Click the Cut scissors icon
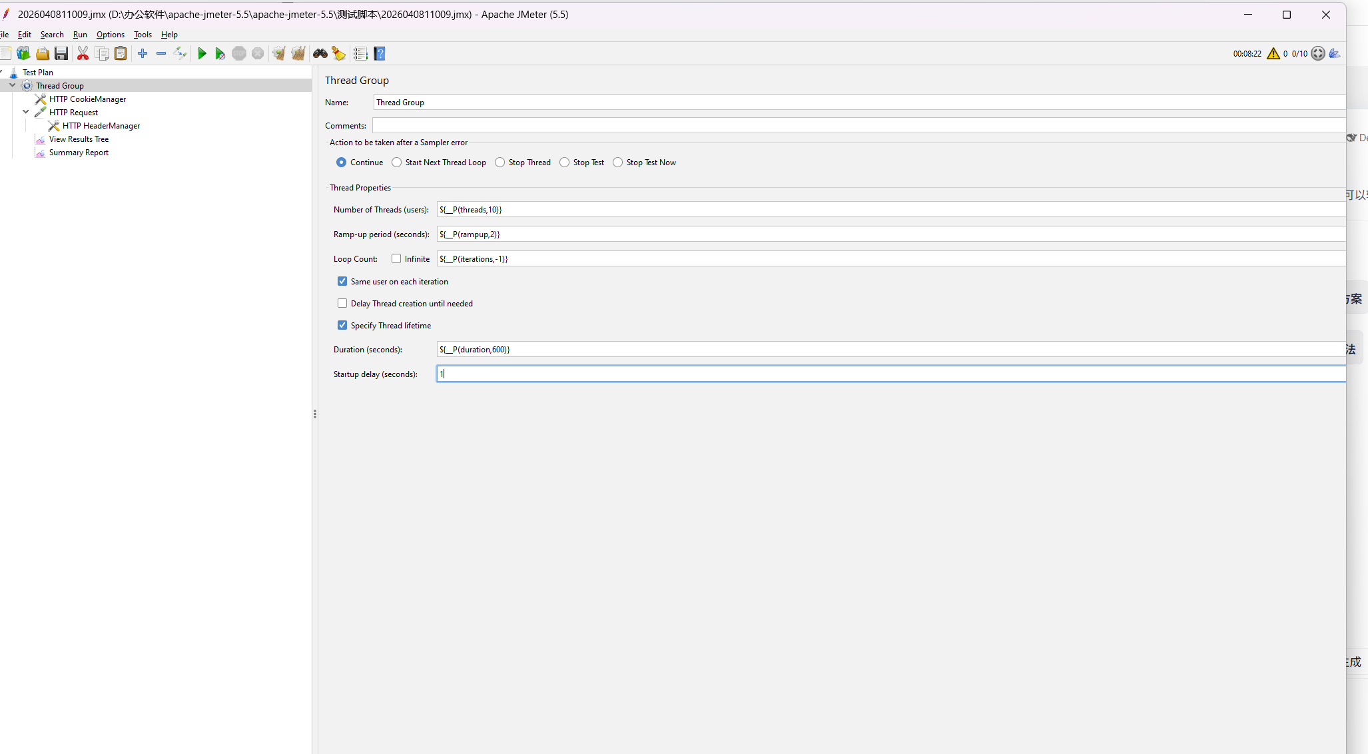The width and height of the screenshot is (1368, 754). (x=83, y=53)
